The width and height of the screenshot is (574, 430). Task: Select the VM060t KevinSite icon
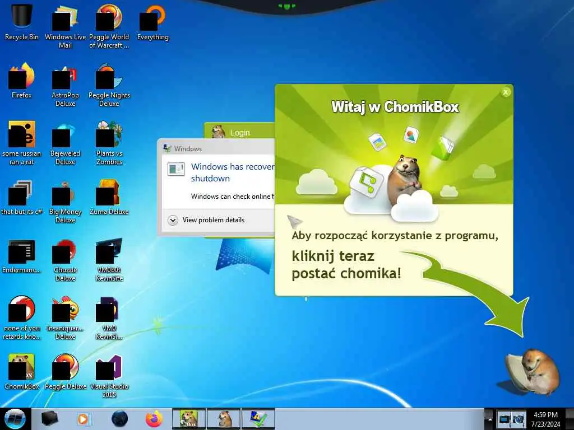109,260
